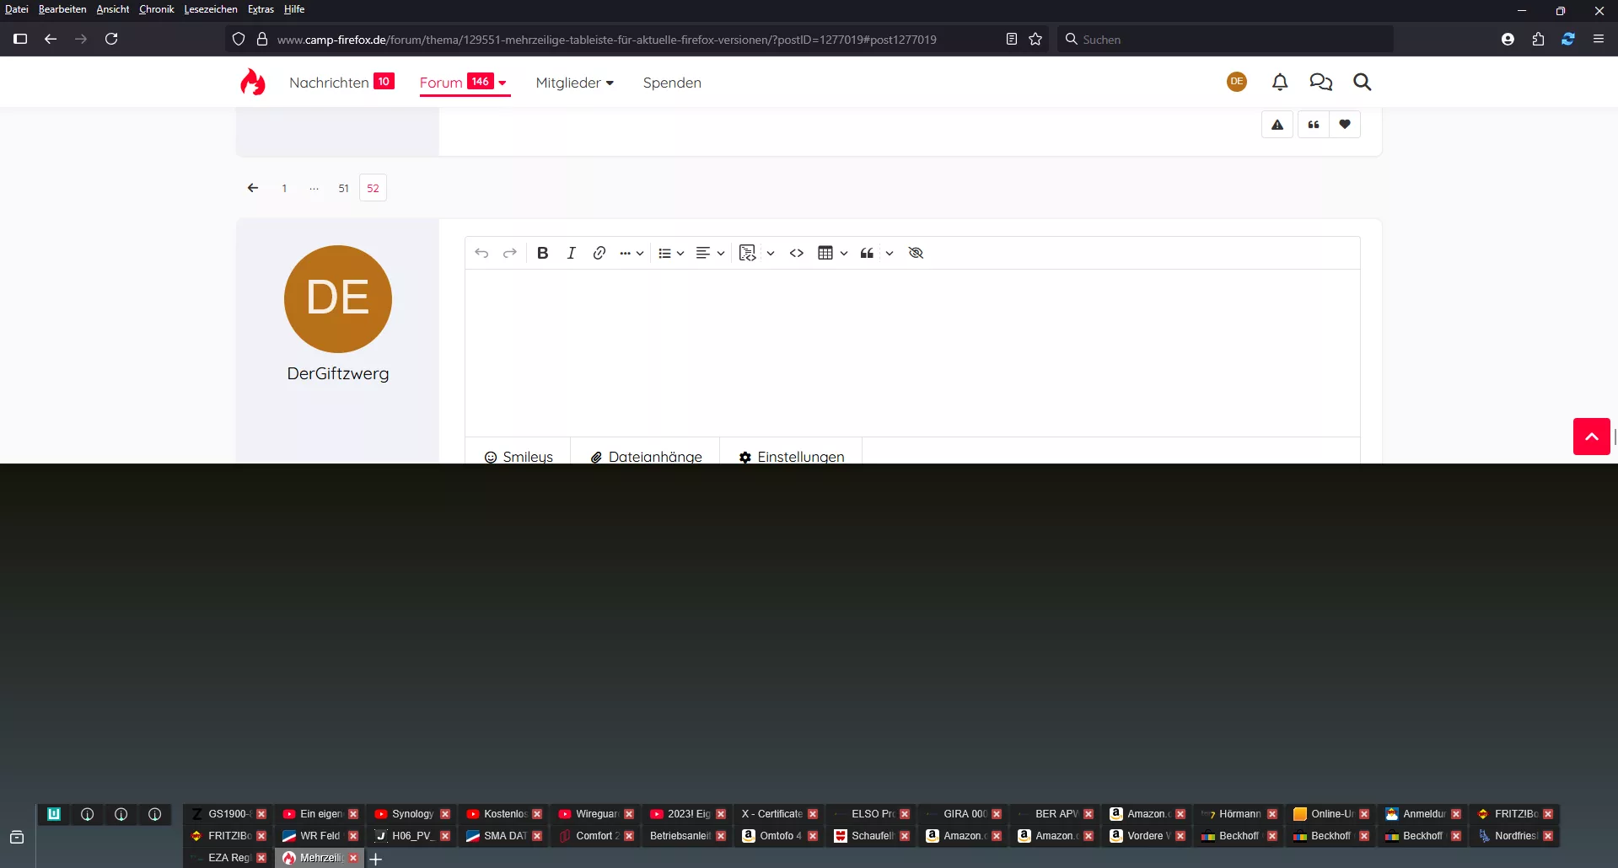Undo the last editor action
This screenshot has width=1618, height=868.
tap(481, 253)
